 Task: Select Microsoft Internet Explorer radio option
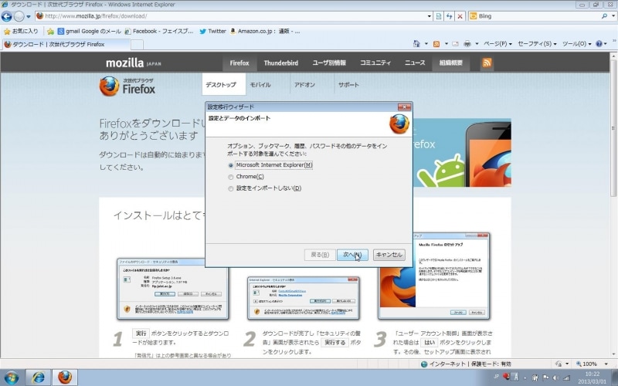tap(230, 165)
